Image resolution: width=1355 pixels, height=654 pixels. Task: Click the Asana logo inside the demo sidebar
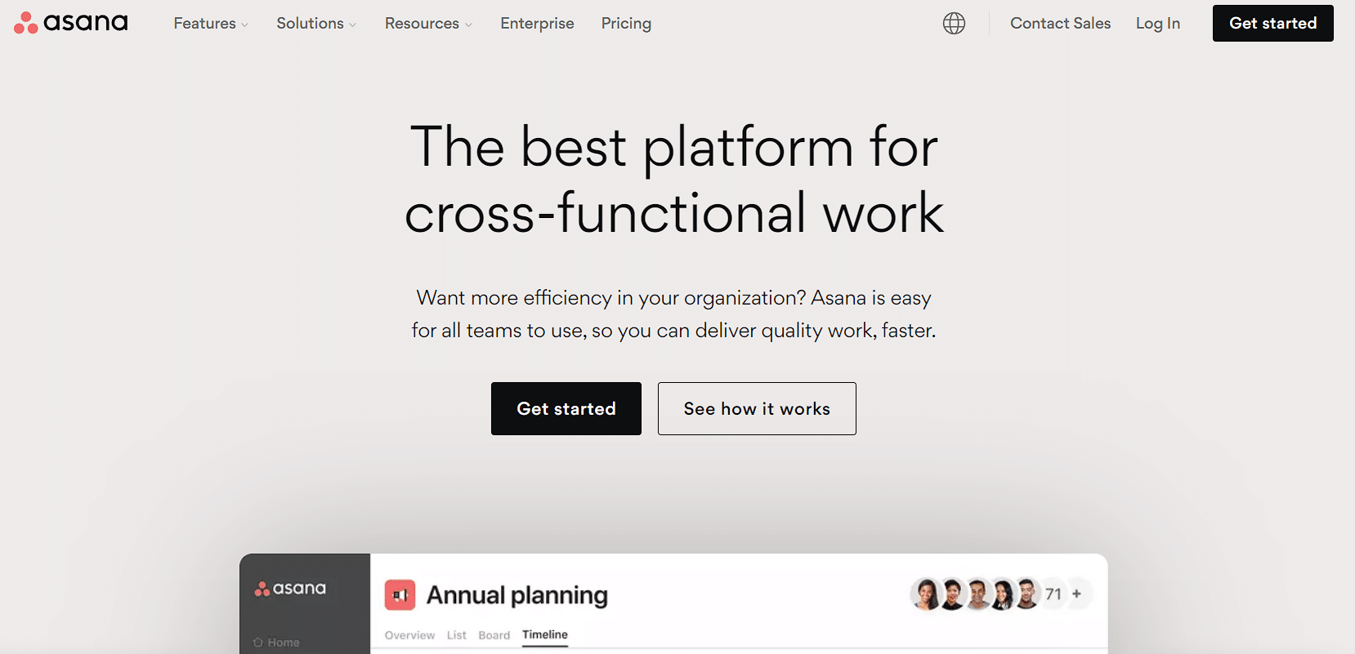pyautogui.click(x=291, y=588)
